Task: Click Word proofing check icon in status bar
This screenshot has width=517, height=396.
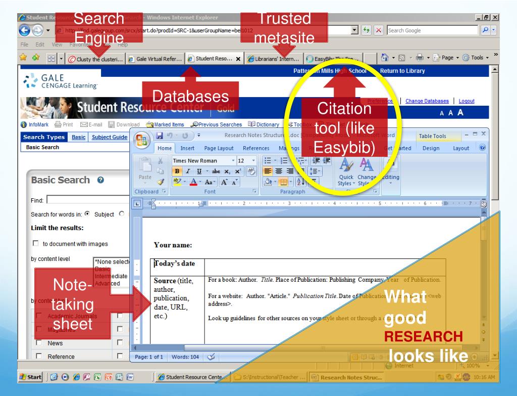Action: 211,357
